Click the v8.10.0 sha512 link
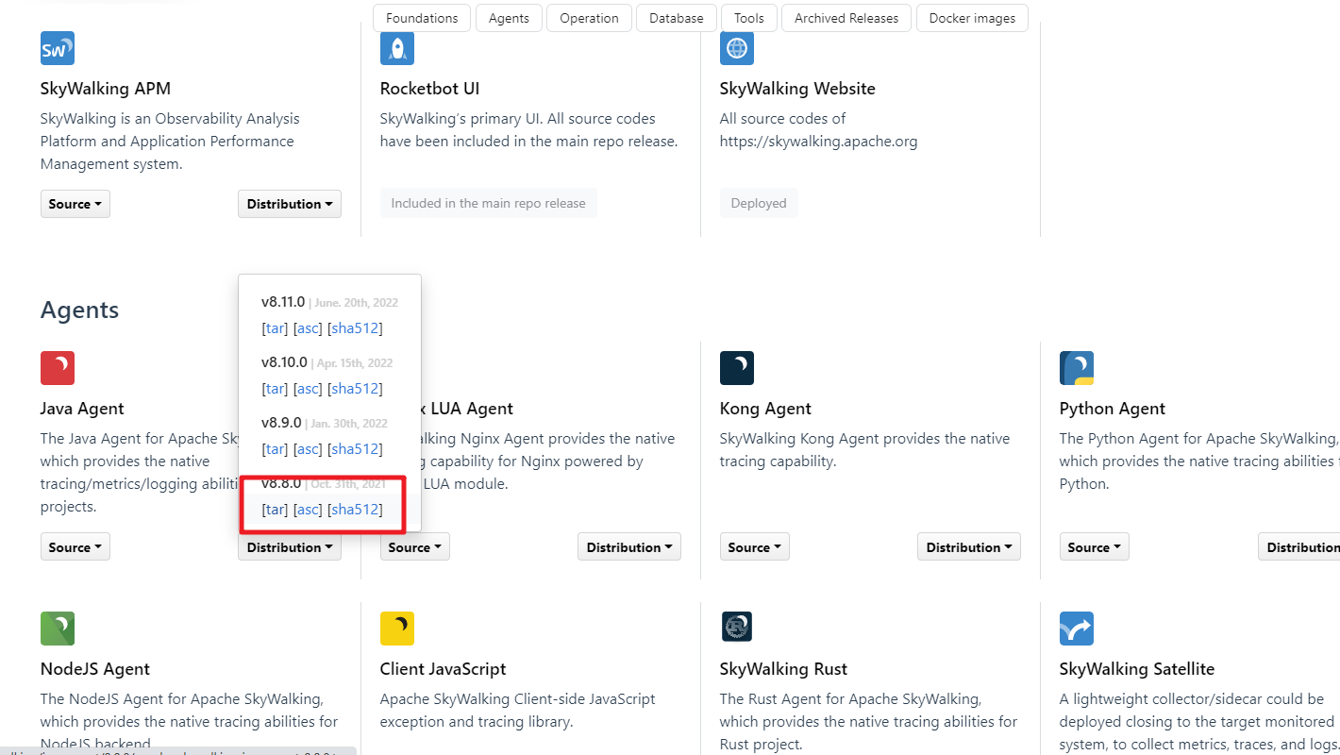The height and width of the screenshot is (755, 1340). 355,389
